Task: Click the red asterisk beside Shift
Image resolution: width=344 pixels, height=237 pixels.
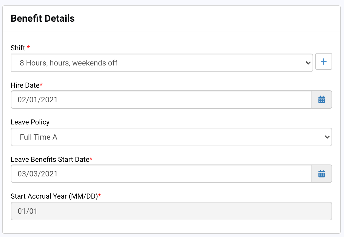Action: (x=28, y=48)
